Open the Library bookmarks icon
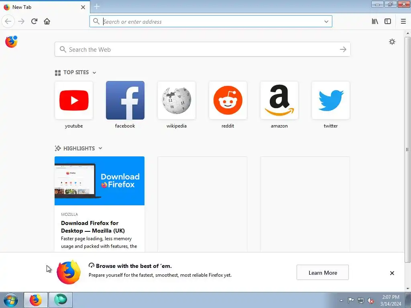The image size is (411, 308). pos(375,21)
